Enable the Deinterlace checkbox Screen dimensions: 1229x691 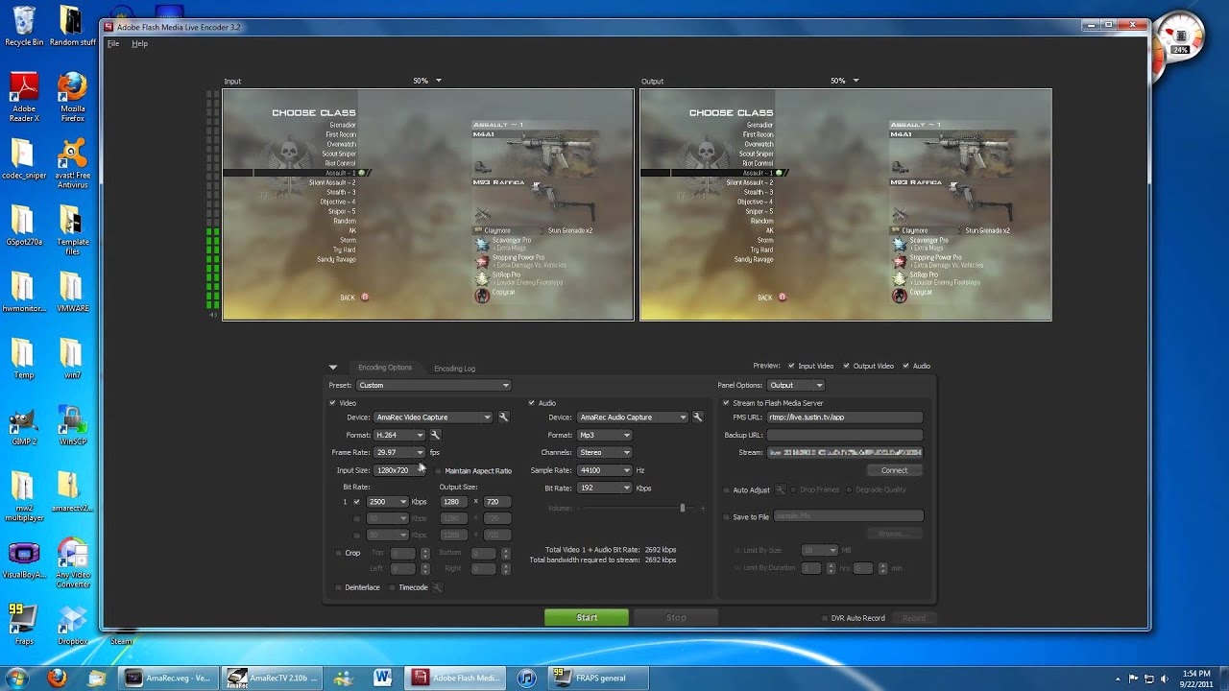338,587
